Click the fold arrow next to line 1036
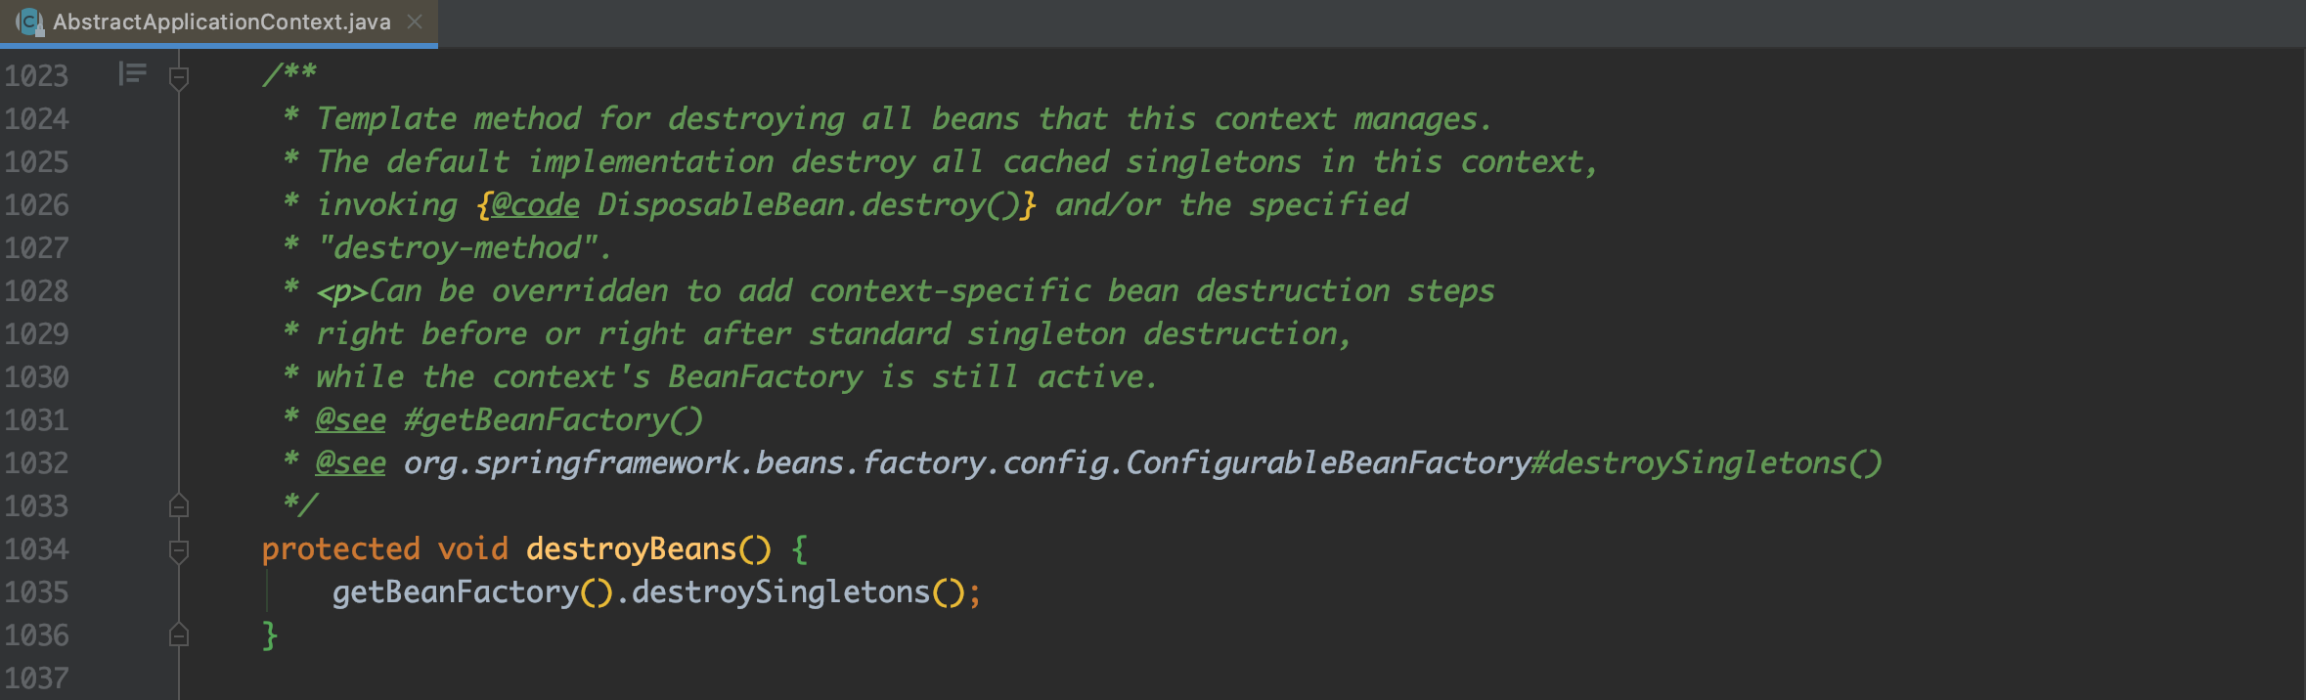 [x=179, y=635]
